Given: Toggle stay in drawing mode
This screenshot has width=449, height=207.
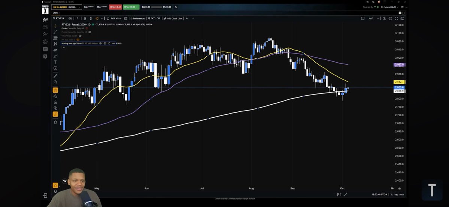Looking at the screenshot, I should 55,96.
